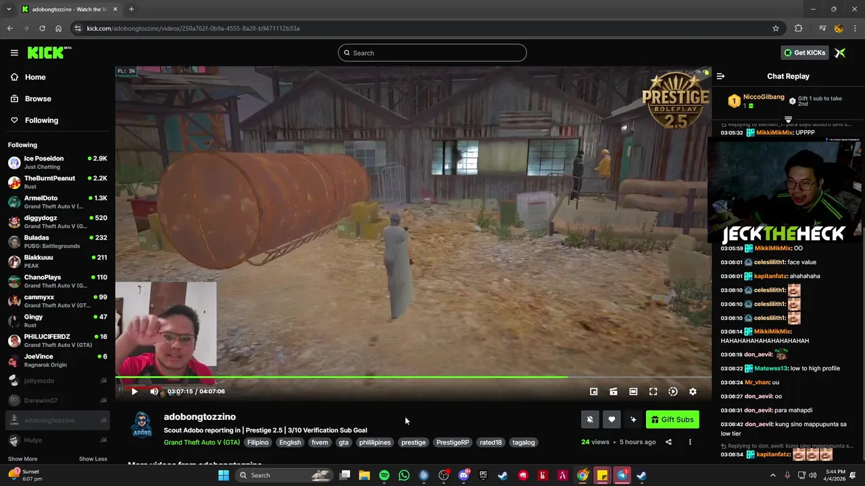Follow channel with heart button
Image resolution: width=865 pixels, height=486 pixels.
[x=612, y=419]
